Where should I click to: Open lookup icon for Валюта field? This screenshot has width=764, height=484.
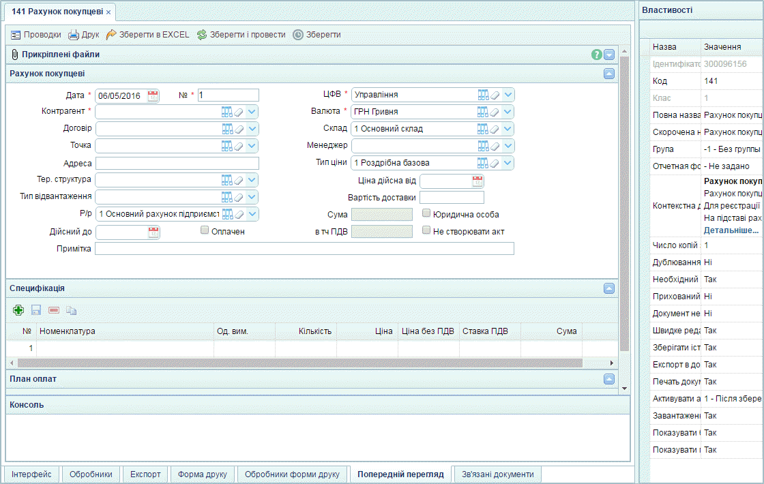click(483, 112)
